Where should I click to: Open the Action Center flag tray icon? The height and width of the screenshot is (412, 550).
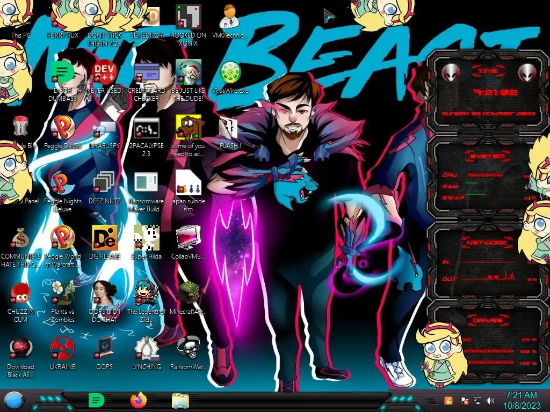tap(464, 400)
